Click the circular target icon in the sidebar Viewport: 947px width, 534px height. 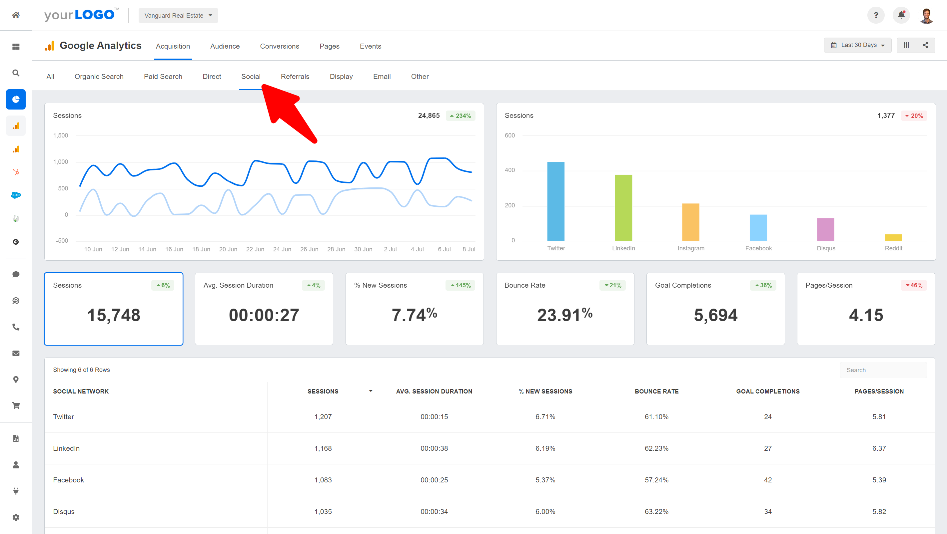[16, 242]
